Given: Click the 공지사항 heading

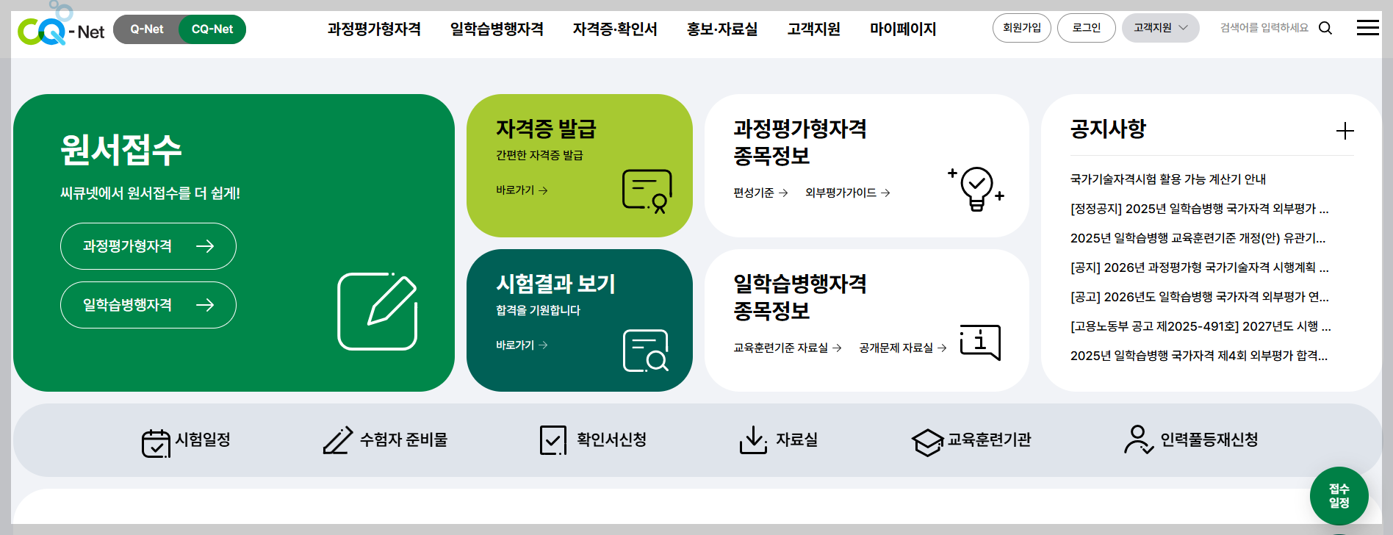Looking at the screenshot, I should pos(1108,129).
